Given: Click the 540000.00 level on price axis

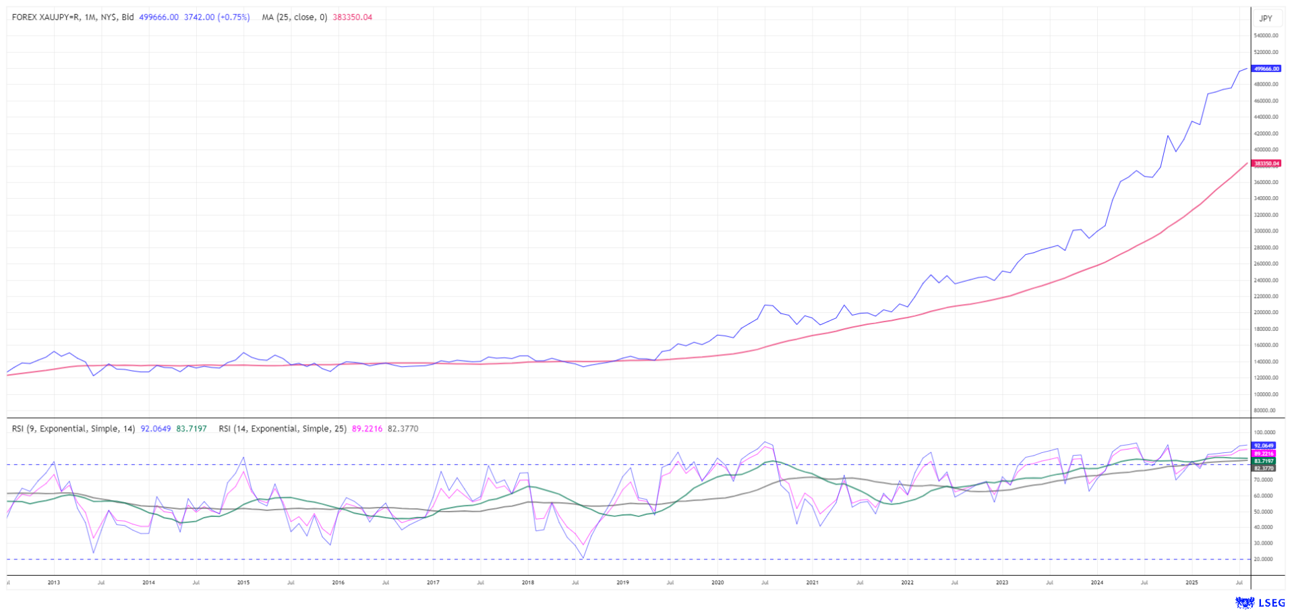Looking at the screenshot, I should (x=1266, y=36).
